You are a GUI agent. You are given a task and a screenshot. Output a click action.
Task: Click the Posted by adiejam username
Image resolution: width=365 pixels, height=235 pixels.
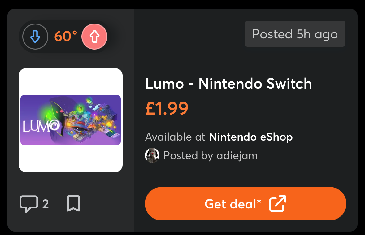(211, 155)
